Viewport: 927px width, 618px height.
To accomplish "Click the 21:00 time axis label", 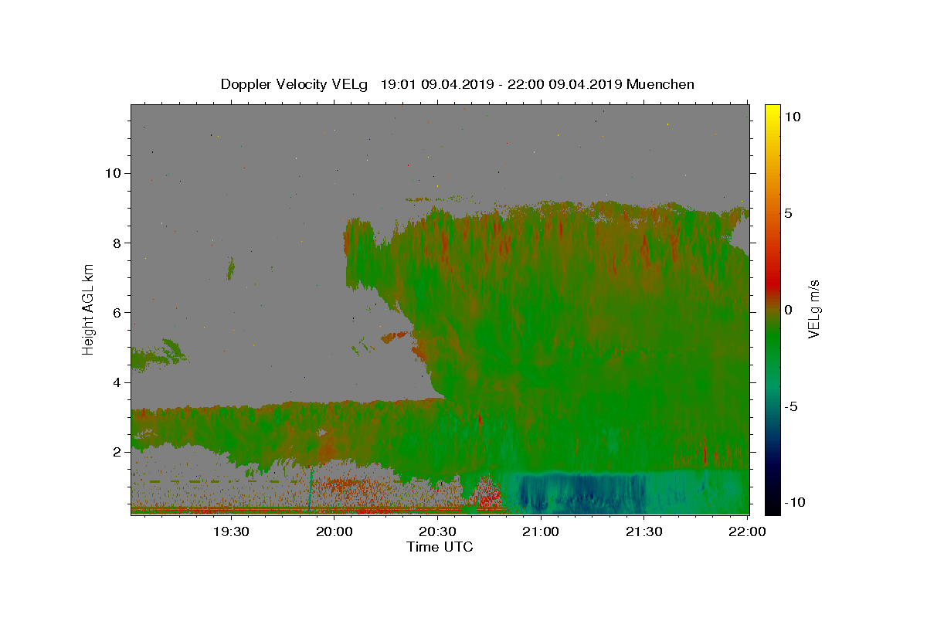I will click(541, 531).
